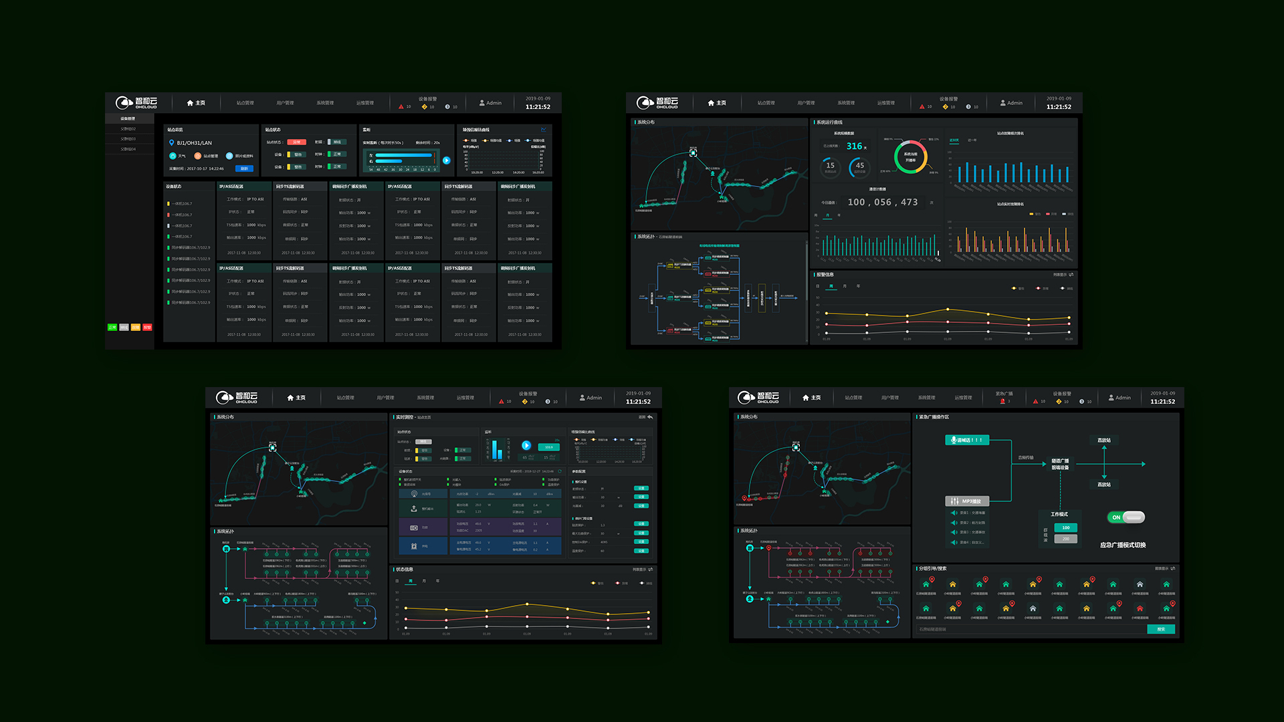This screenshot has height=722, width=1284.
Task: Select the red house icon in 分组引导
Action: tap(1140, 609)
